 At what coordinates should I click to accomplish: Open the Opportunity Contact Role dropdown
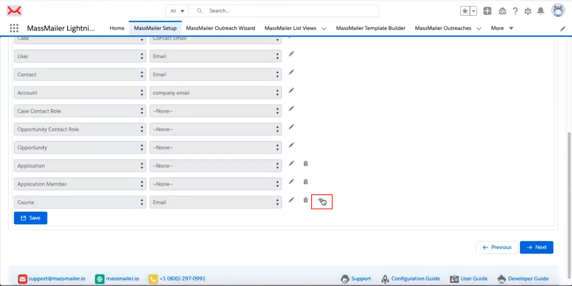[x=80, y=129]
